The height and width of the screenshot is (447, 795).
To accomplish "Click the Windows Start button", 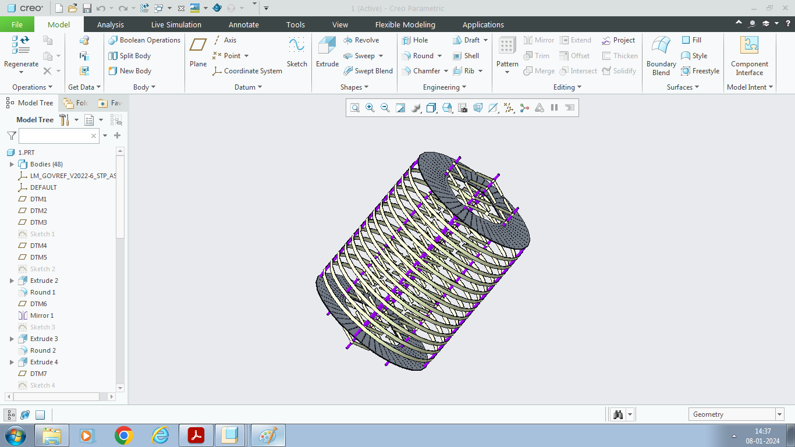I will 15,435.
